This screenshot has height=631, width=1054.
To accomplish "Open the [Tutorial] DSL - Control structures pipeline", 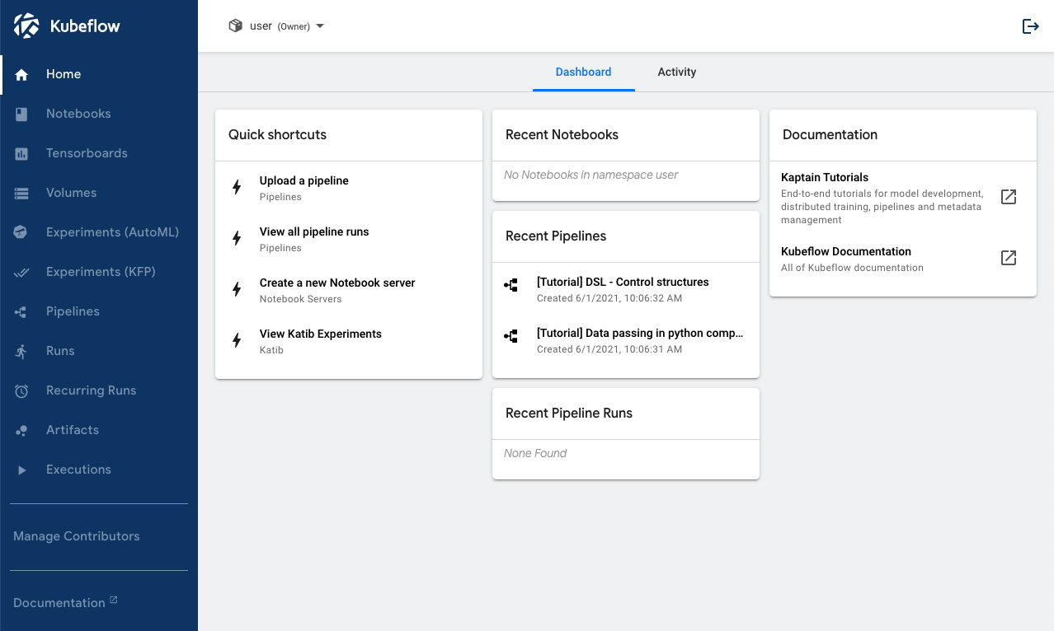I will [x=626, y=289].
